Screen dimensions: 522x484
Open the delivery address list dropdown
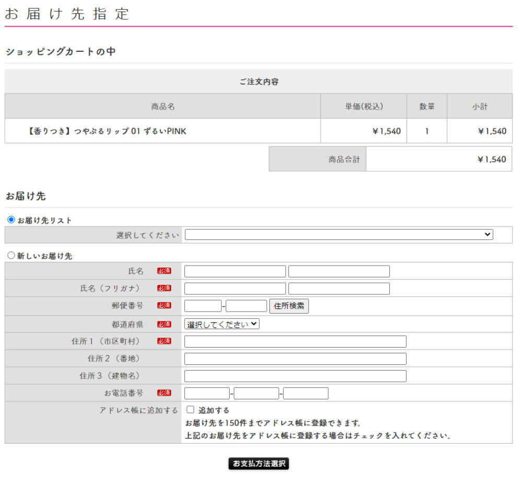point(339,235)
